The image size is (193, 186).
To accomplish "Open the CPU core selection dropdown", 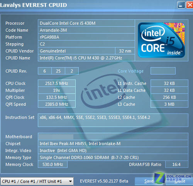I will (x=37, y=181).
